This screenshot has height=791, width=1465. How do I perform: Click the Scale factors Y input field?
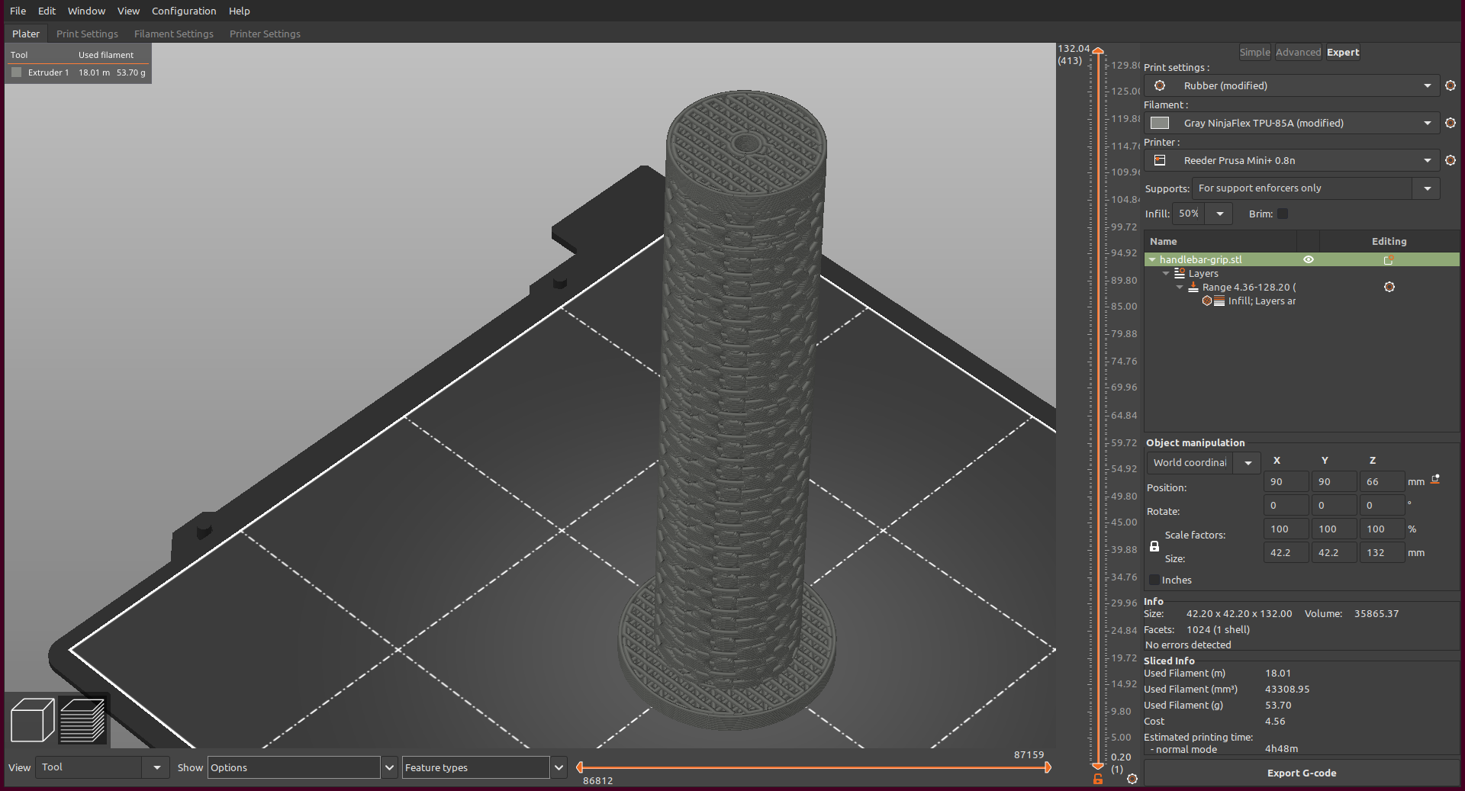(1334, 529)
